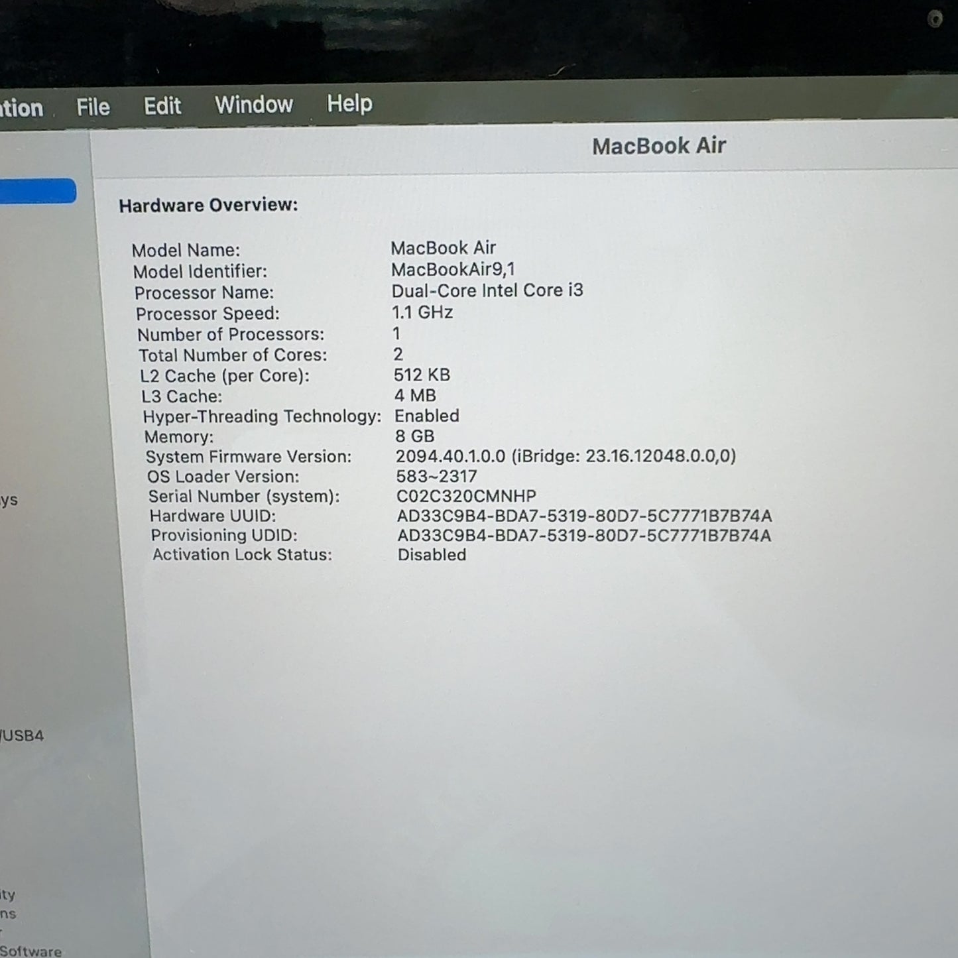Viewport: 958px width, 958px height.
Task: Select the Disabled activation lock value
Action: click(x=432, y=554)
